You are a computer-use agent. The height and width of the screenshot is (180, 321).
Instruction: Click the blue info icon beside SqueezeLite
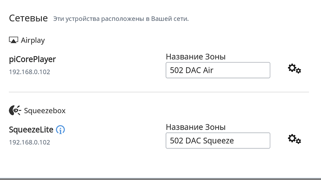60,129
